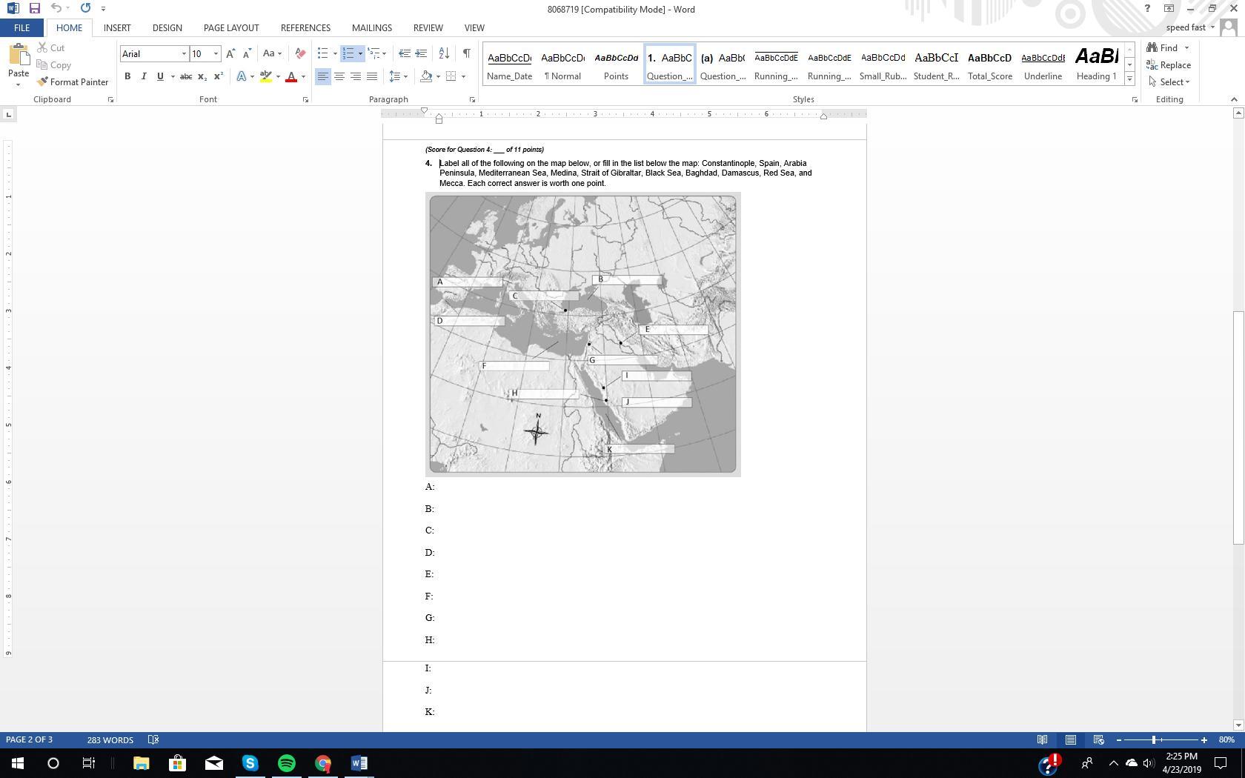Click the Save icon in quick access toolbar
Image resolution: width=1245 pixels, height=778 pixels.
coord(34,9)
